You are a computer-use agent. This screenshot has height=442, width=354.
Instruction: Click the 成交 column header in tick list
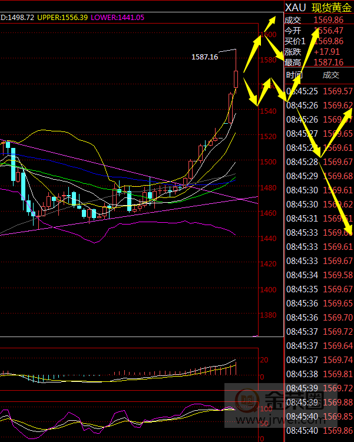tap(330, 75)
